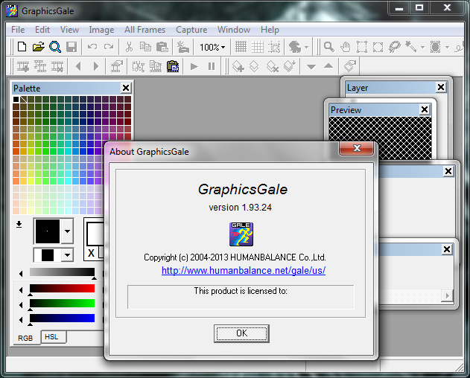
Task: Play the animation
Action: pyautogui.click(x=194, y=66)
